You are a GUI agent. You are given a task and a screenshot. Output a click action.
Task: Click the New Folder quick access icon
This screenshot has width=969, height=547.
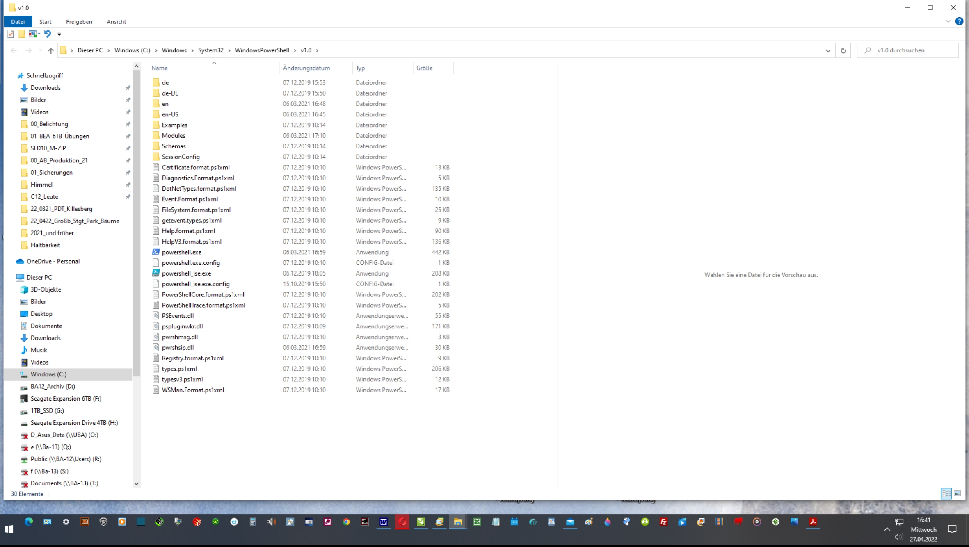22,34
